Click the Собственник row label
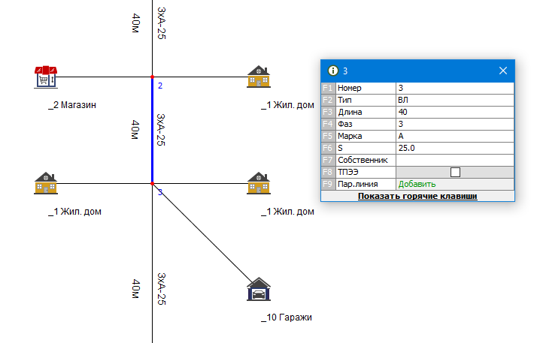 (363, 160)
